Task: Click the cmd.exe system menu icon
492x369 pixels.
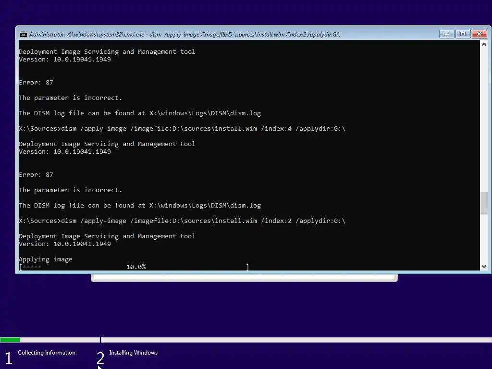Action: click(24, 35)
